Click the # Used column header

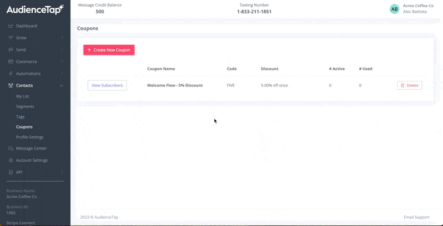click(x=365, y=69)
